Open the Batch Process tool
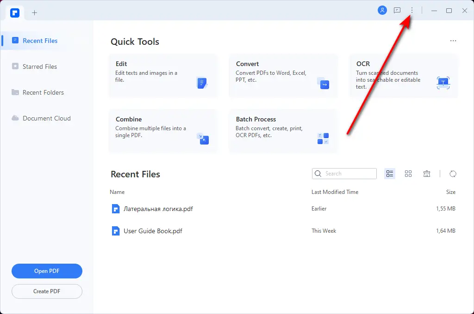 (x=283, y=131)
